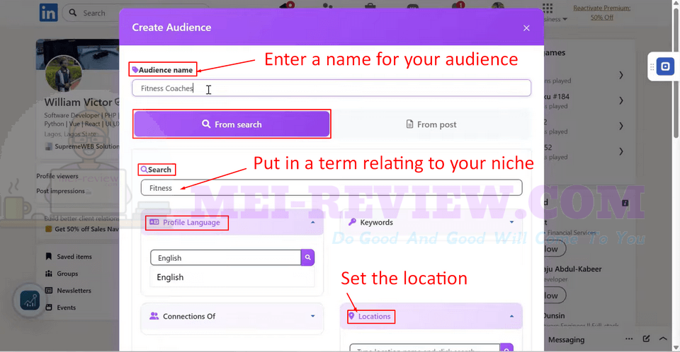Click the profile language input with English

(x=225, y=257)
